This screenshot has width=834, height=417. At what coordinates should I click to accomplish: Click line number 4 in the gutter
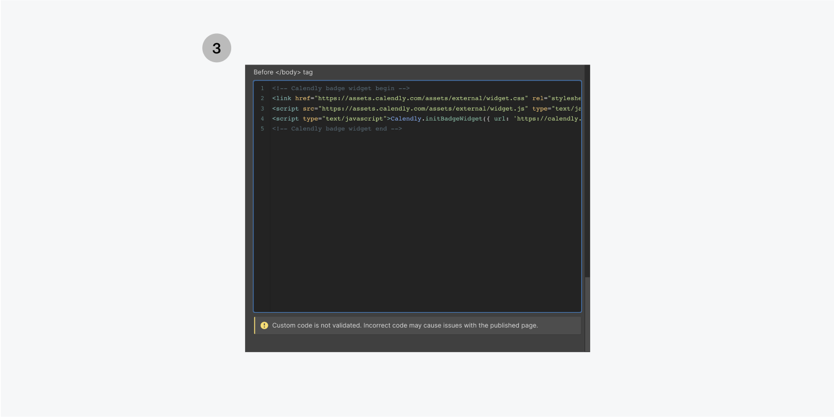[x=262, y=118]
